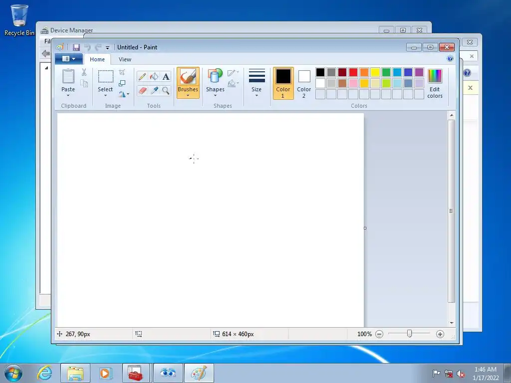Click the Undo arrow in title bar

pyautogui.click(x=87, y=47)
